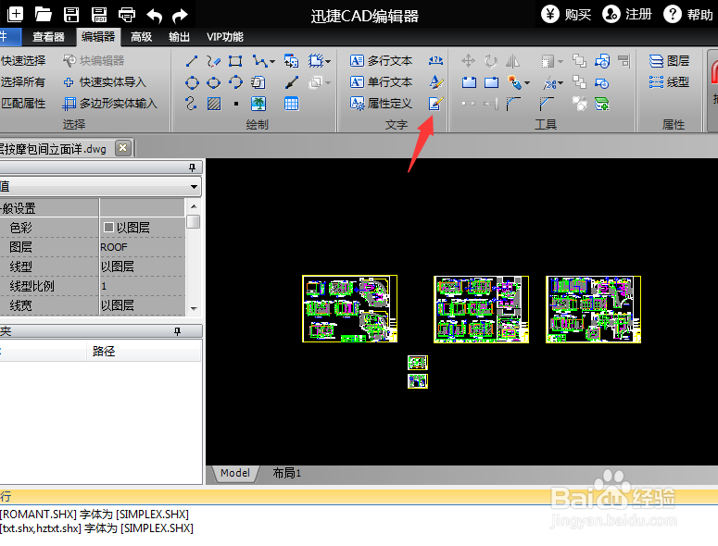Click 属性定义 attribute definition button
The height and width of the screenshot is (546, 718).
(x=381, y=104)
